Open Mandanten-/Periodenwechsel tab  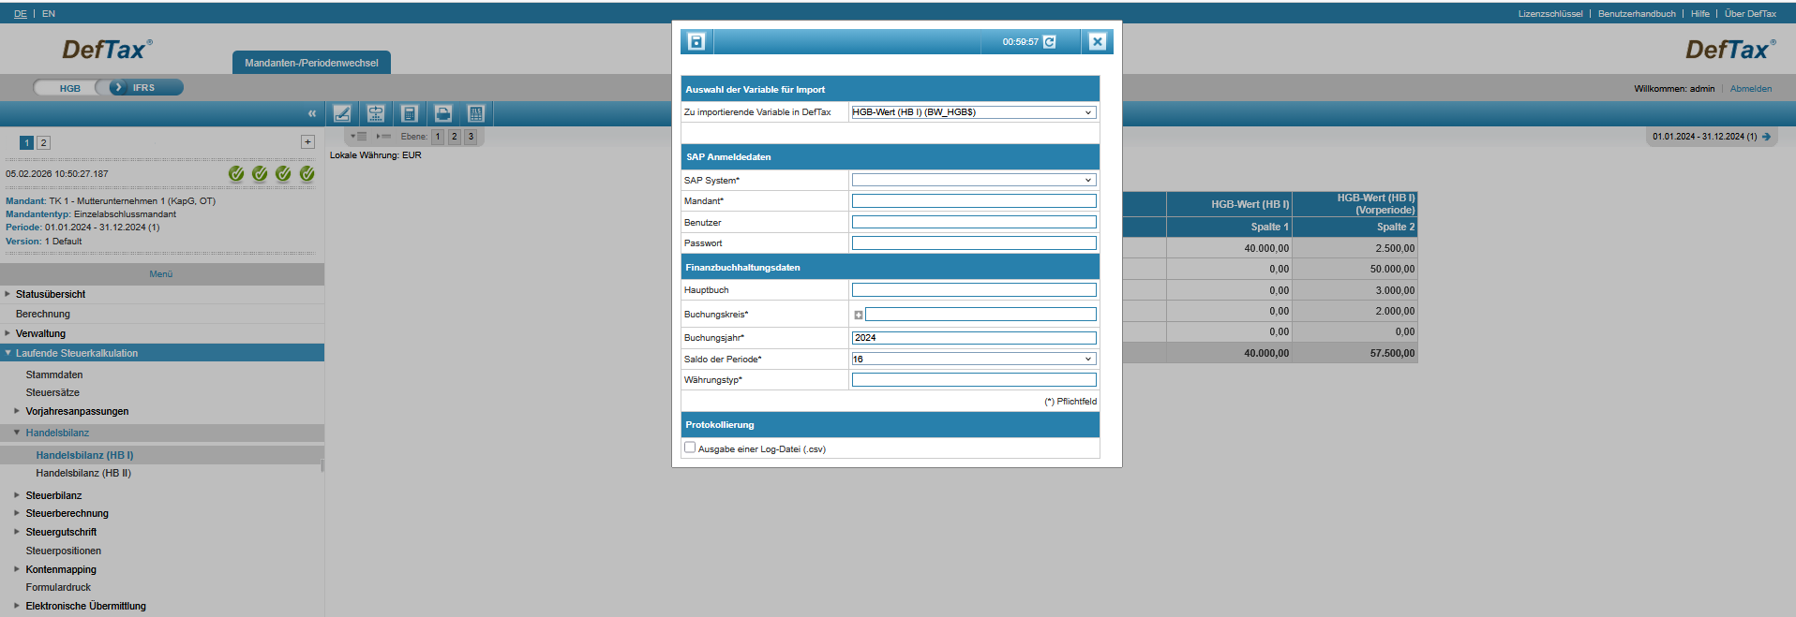(311, 63)
